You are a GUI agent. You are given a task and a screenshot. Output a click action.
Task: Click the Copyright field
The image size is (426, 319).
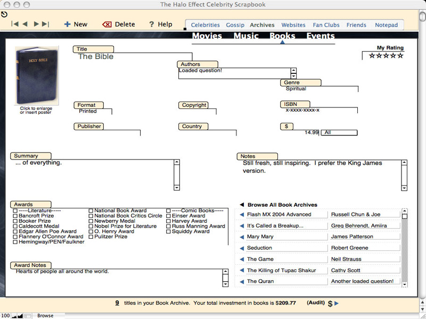(198, 111)
